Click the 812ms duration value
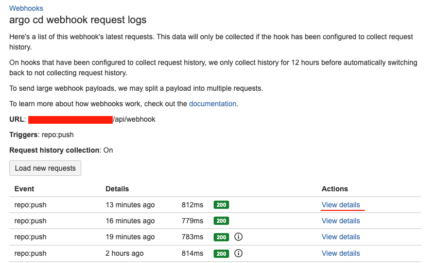This screenshot has width=435, height=263. (192, 205)
